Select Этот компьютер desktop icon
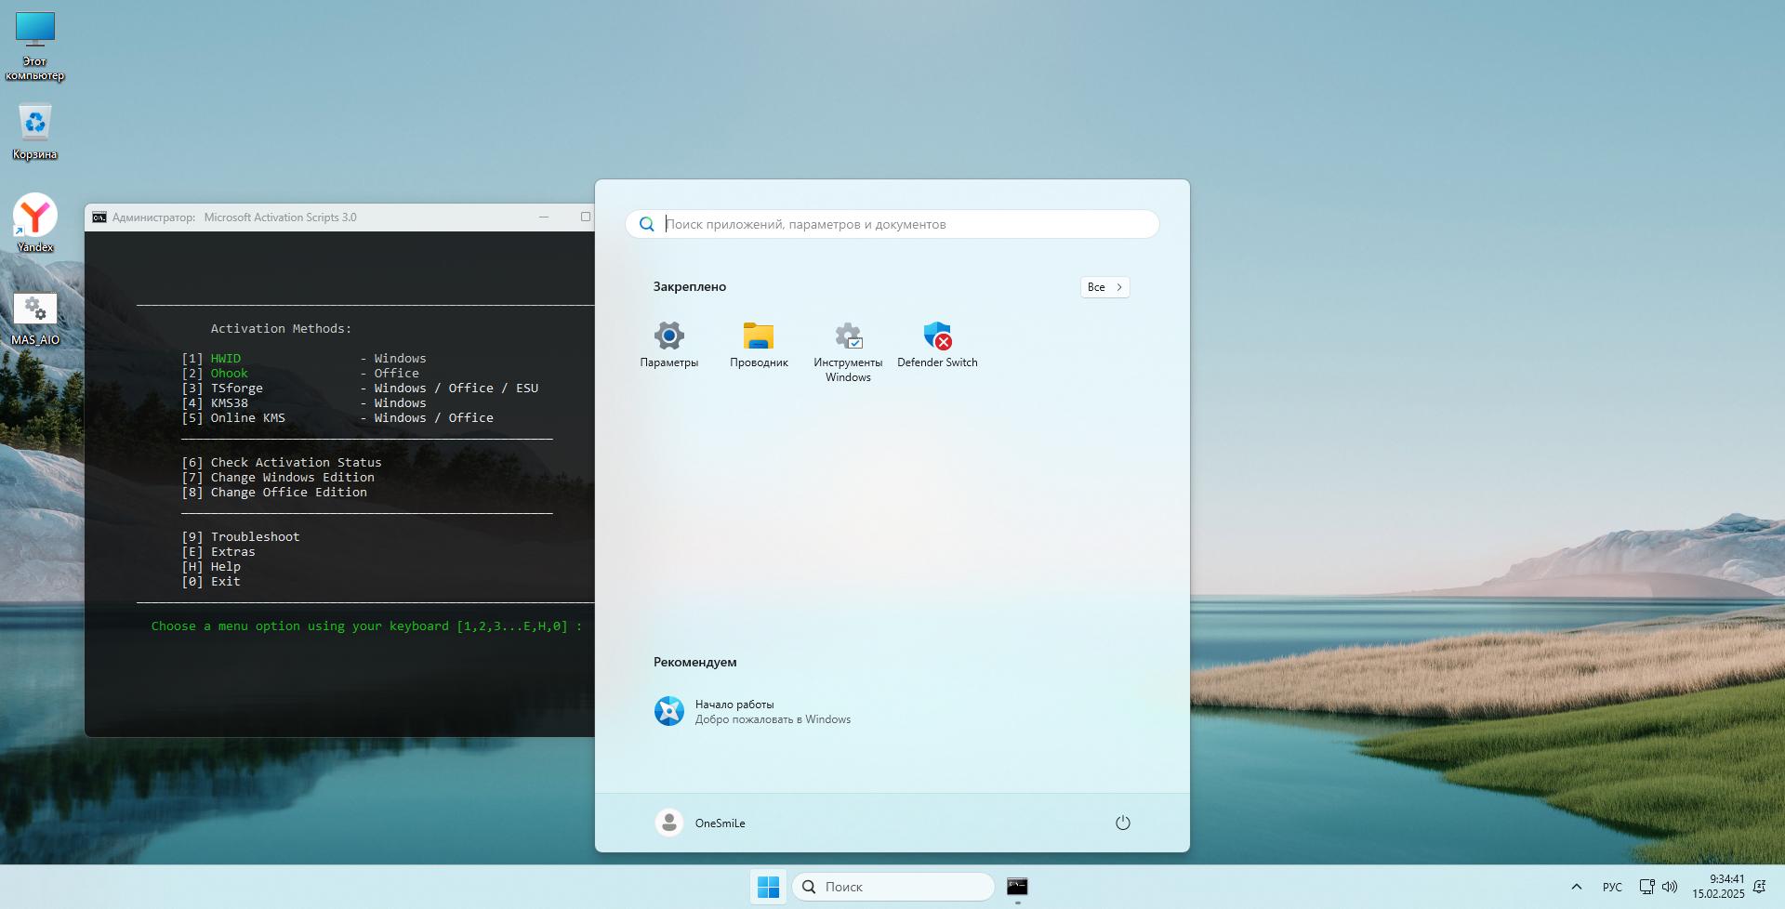The height and width of the screenshot is (909, 1785). pyautogui.click(x=35, y=46)
